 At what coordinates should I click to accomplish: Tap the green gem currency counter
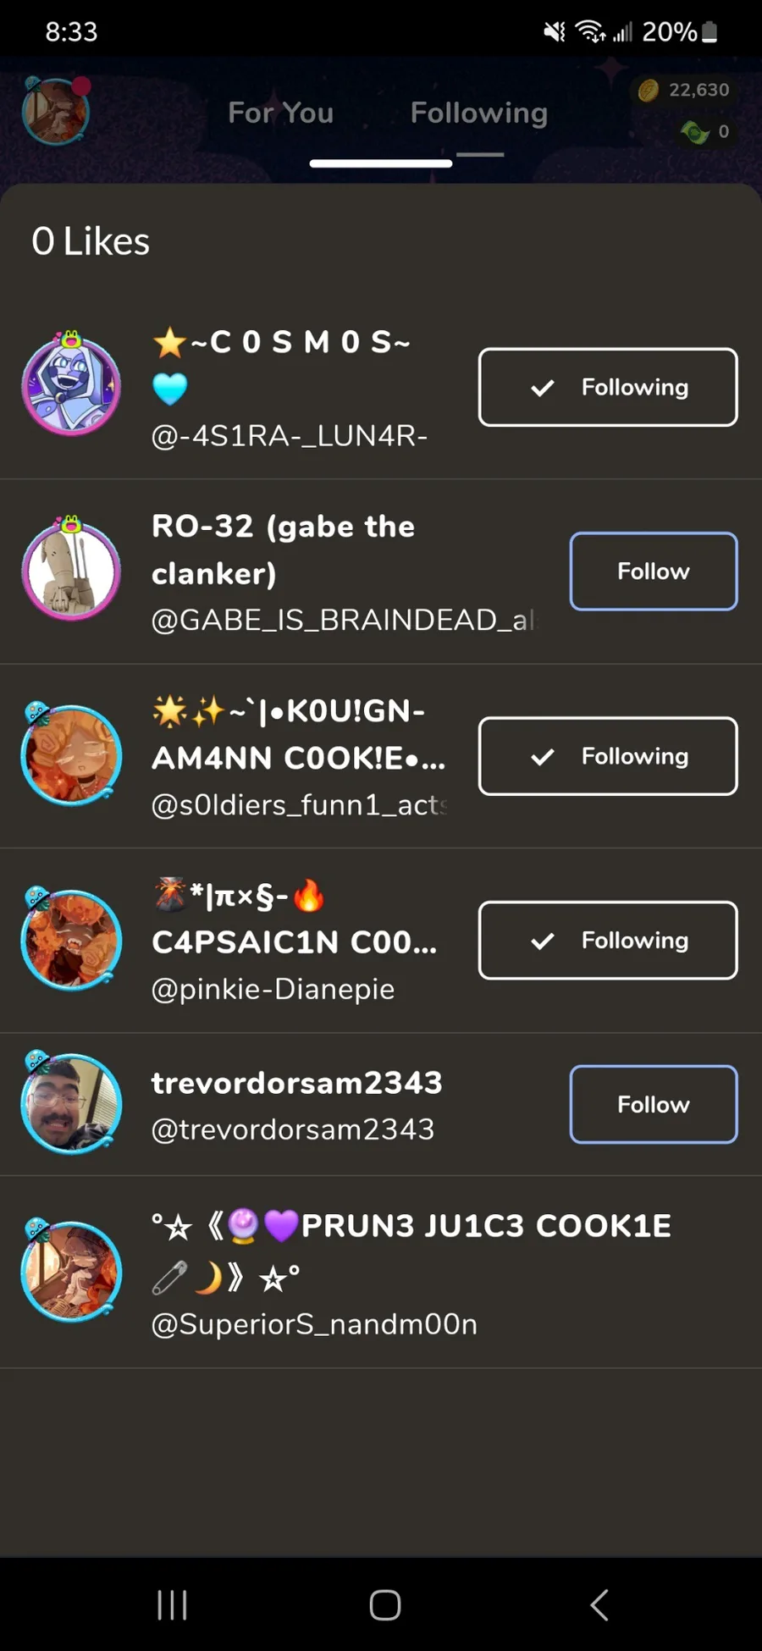(705, 131)
